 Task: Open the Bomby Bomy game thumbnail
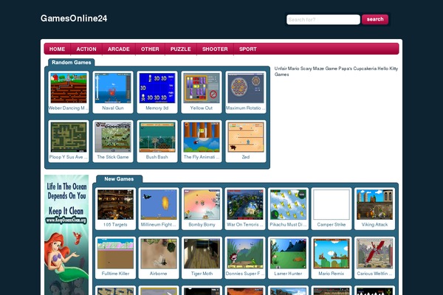coord(202,205)
